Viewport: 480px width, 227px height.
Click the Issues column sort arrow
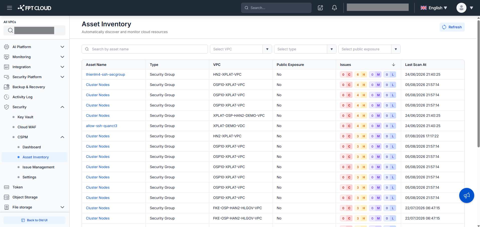(393, 65)
